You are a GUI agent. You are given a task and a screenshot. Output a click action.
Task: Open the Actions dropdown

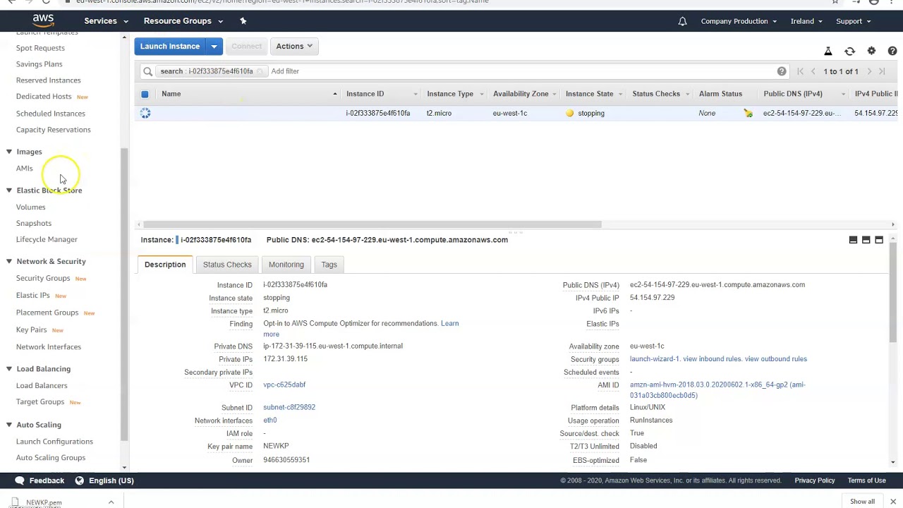(x=294, y=46)
